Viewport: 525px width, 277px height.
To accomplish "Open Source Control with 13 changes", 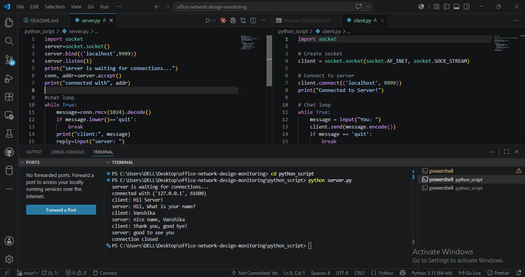I will [x=9, y=60].
